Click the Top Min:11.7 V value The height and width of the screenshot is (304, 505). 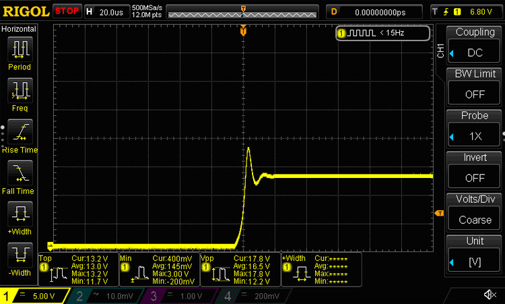click(x=90, y=282)
